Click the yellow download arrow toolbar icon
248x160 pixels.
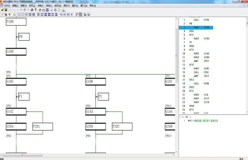pyautogui.click(x=64, y=10)
